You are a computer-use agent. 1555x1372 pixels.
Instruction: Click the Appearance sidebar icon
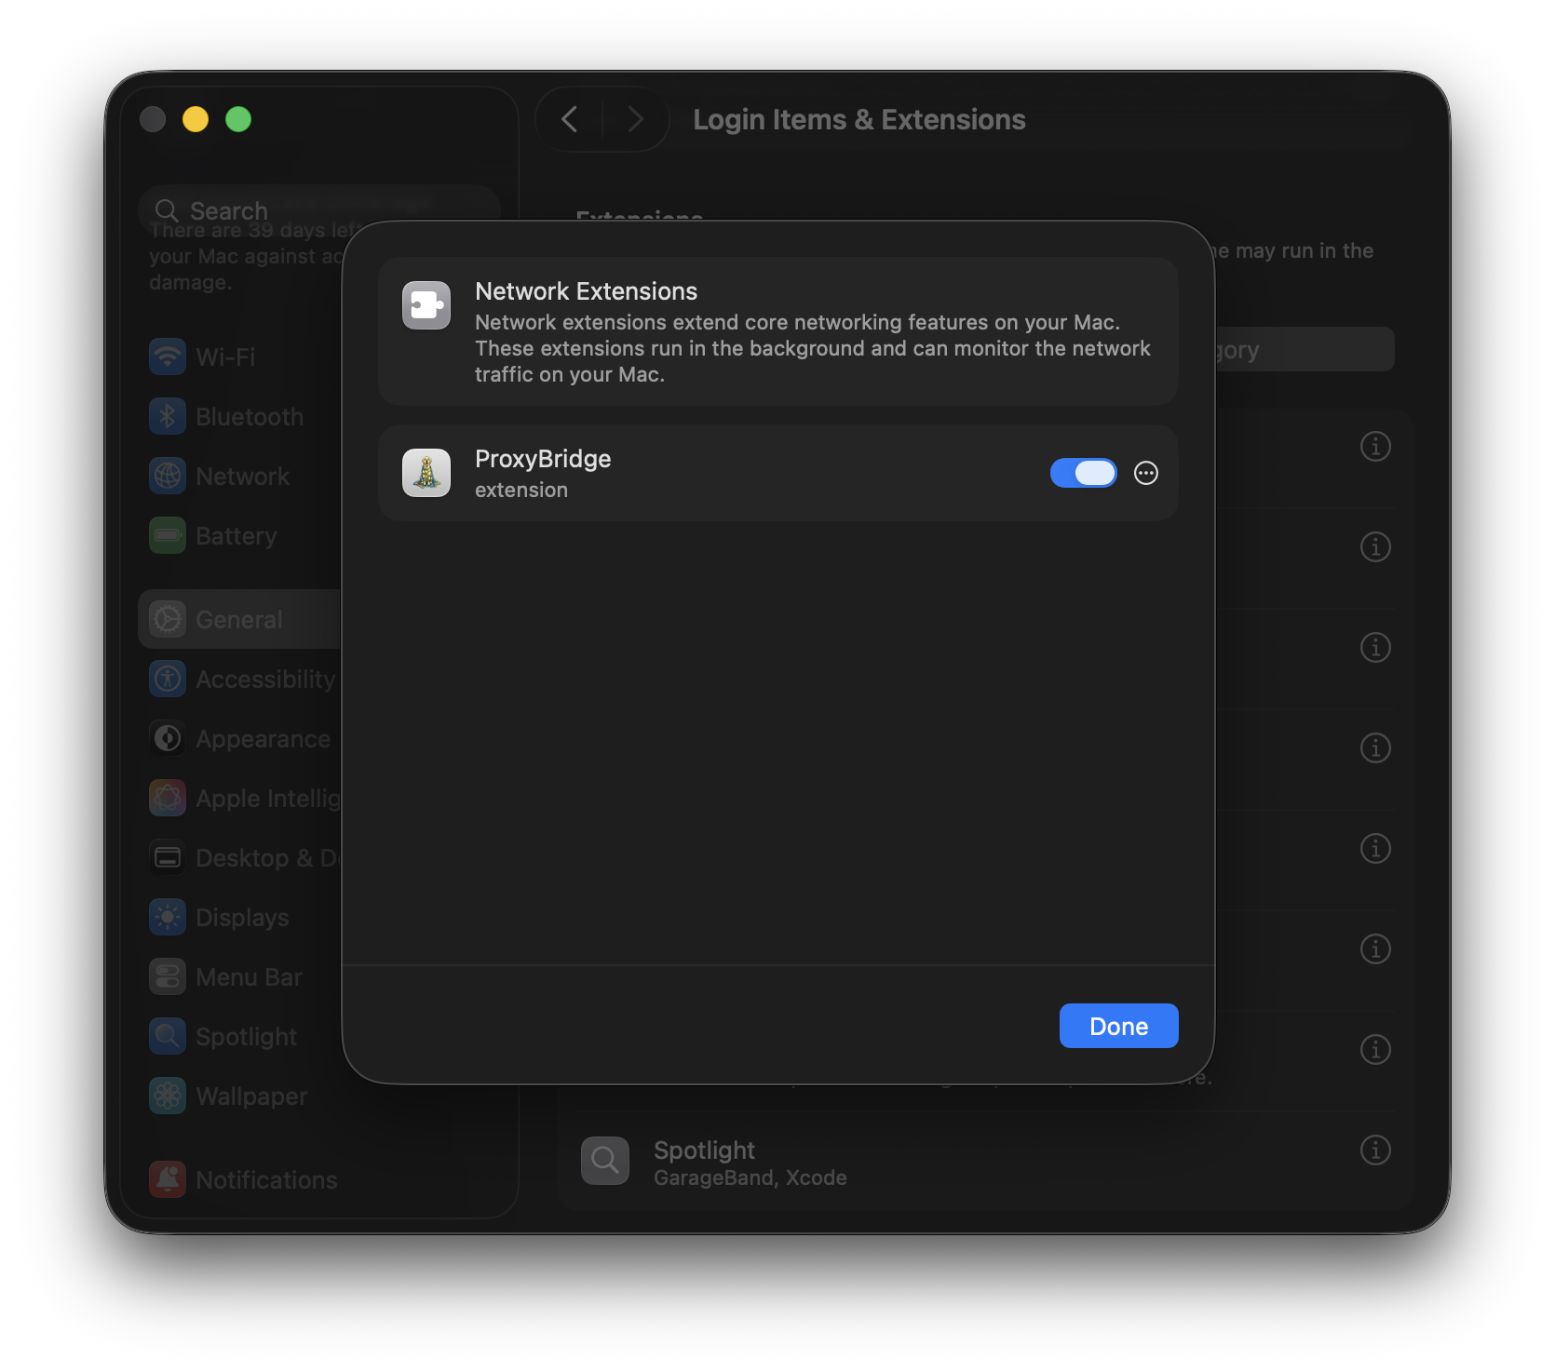tap(168, 738)
